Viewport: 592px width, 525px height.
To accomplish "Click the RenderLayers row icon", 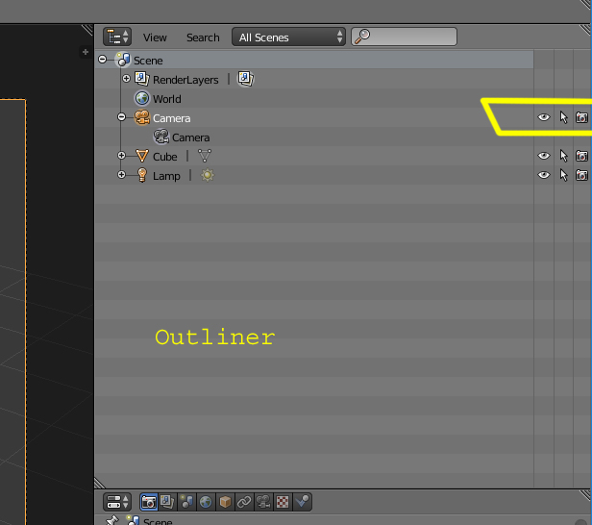I will click(142, 79).
